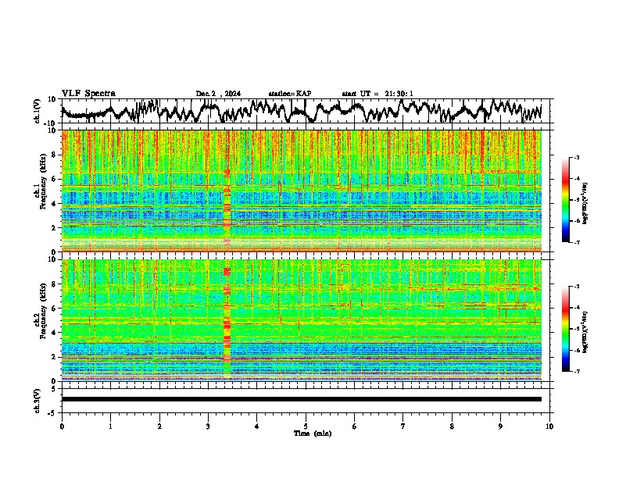619x478 pixels.
Task: Click time axis tick label "9"
Action: coord(500,426)
